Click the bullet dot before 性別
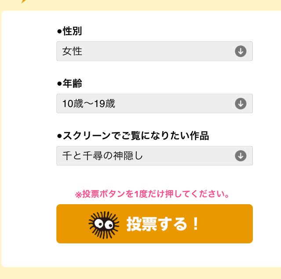Screen dimensions: 281x279 click(59, 32)
